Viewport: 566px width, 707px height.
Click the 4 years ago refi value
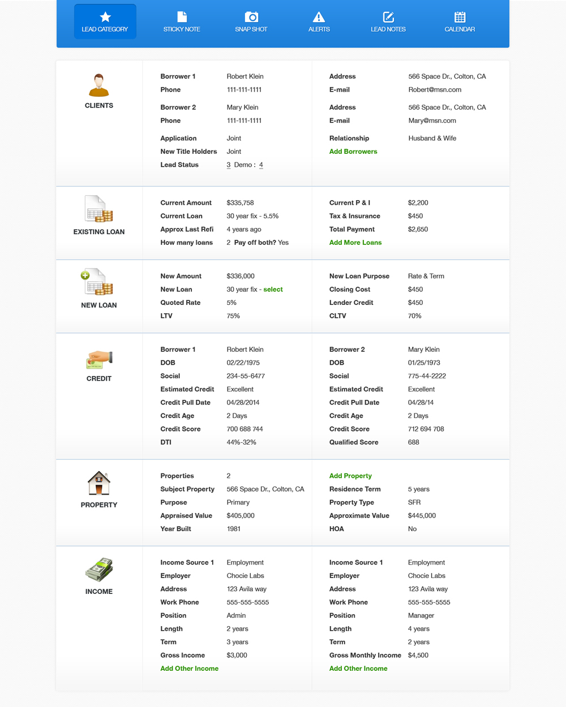pos(244,230)
